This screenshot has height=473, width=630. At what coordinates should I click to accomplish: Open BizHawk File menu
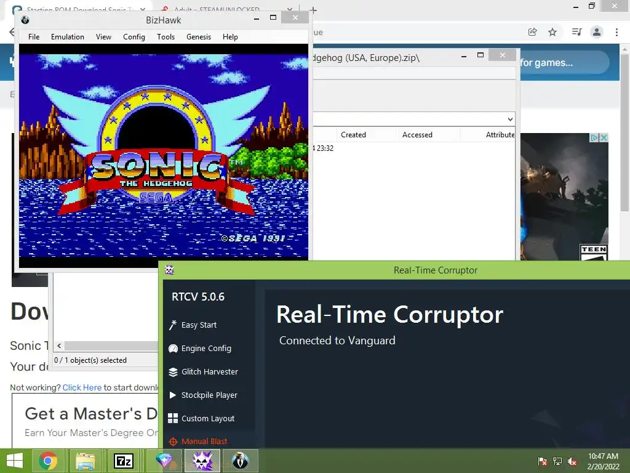34,36
